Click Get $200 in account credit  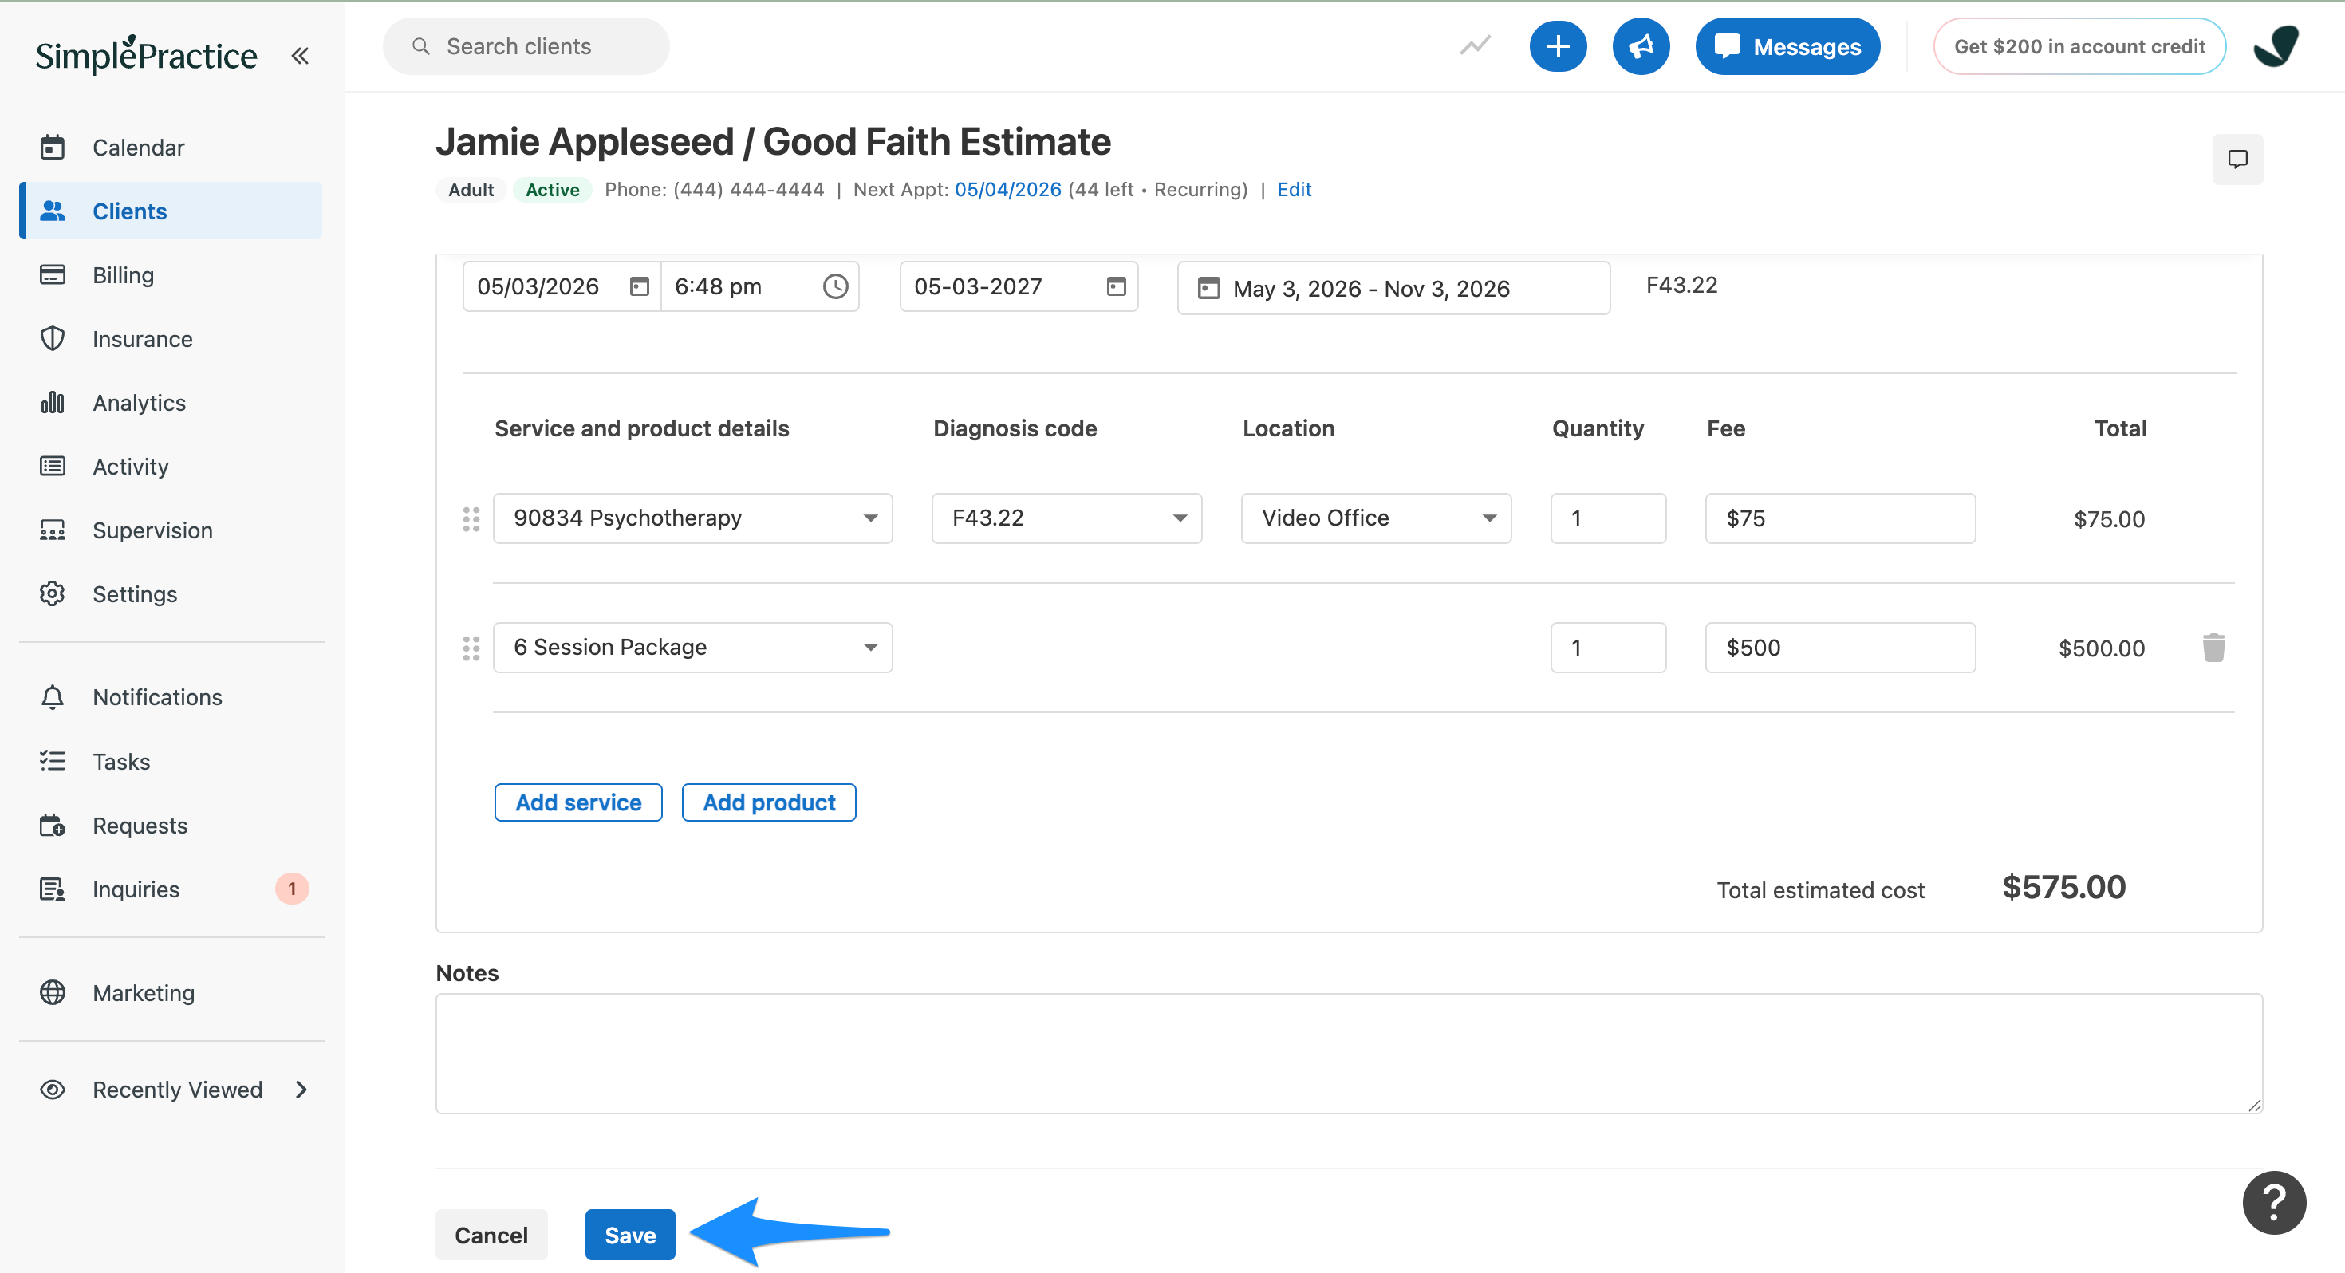click(x=2079, y=46)
